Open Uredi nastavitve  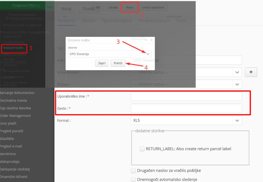tap(153, 7)
